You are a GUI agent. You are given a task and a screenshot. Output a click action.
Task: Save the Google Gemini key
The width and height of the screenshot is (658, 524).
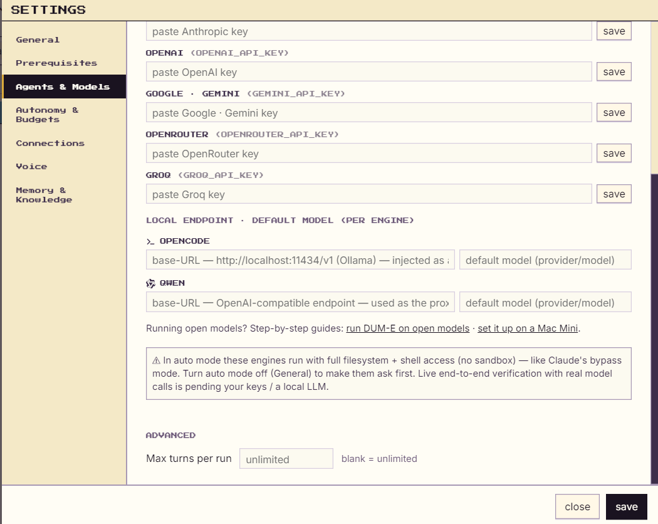pos(614,113)
